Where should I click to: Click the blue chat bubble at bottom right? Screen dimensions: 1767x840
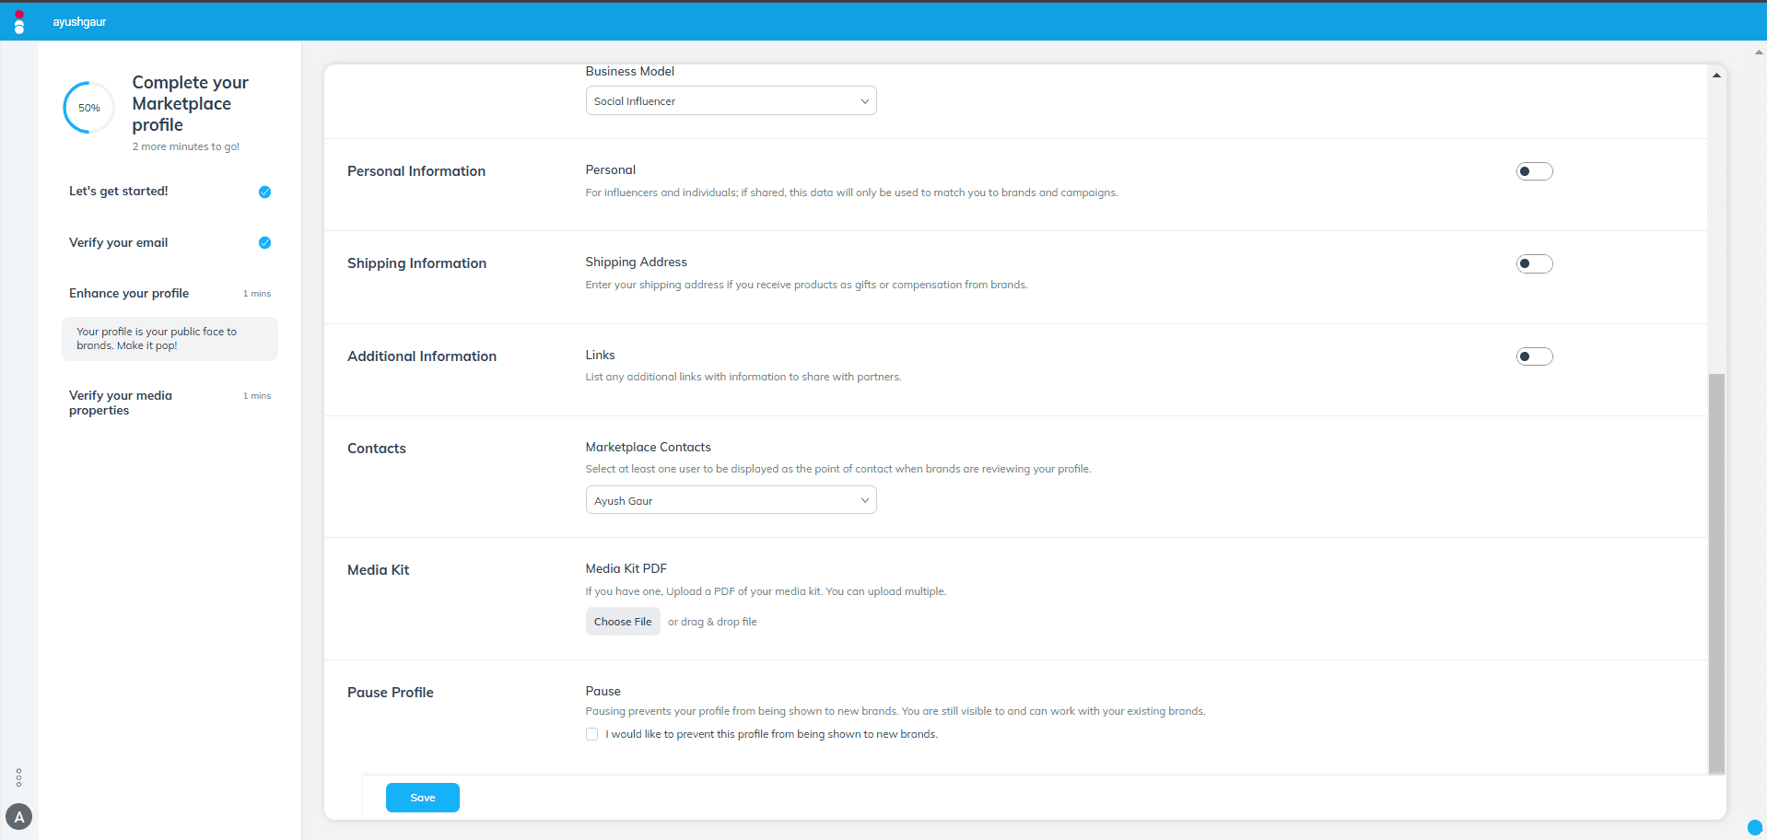tap(1755, 827)
